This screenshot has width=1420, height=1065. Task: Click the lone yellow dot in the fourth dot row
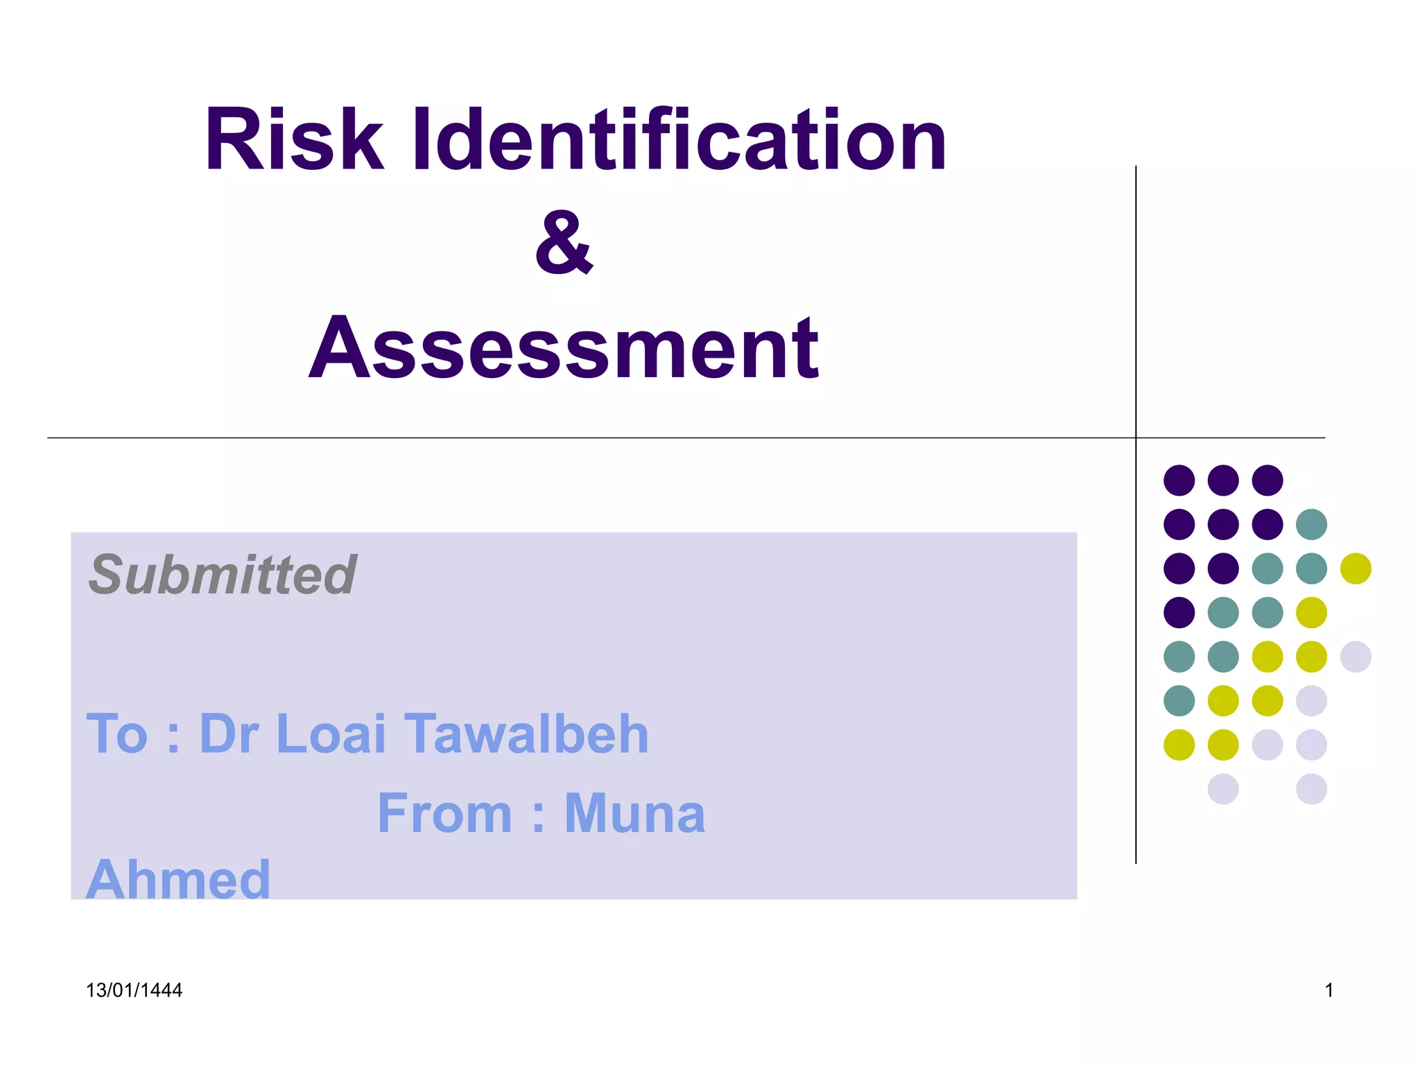coord(1311,612)
